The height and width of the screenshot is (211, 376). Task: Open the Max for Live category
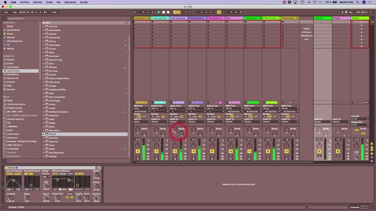click(x=13, y=78)
